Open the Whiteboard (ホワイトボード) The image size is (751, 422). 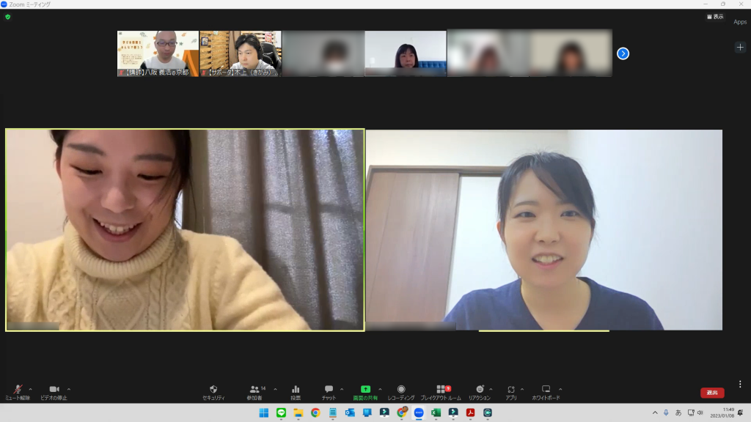click(x=546, y=389)
